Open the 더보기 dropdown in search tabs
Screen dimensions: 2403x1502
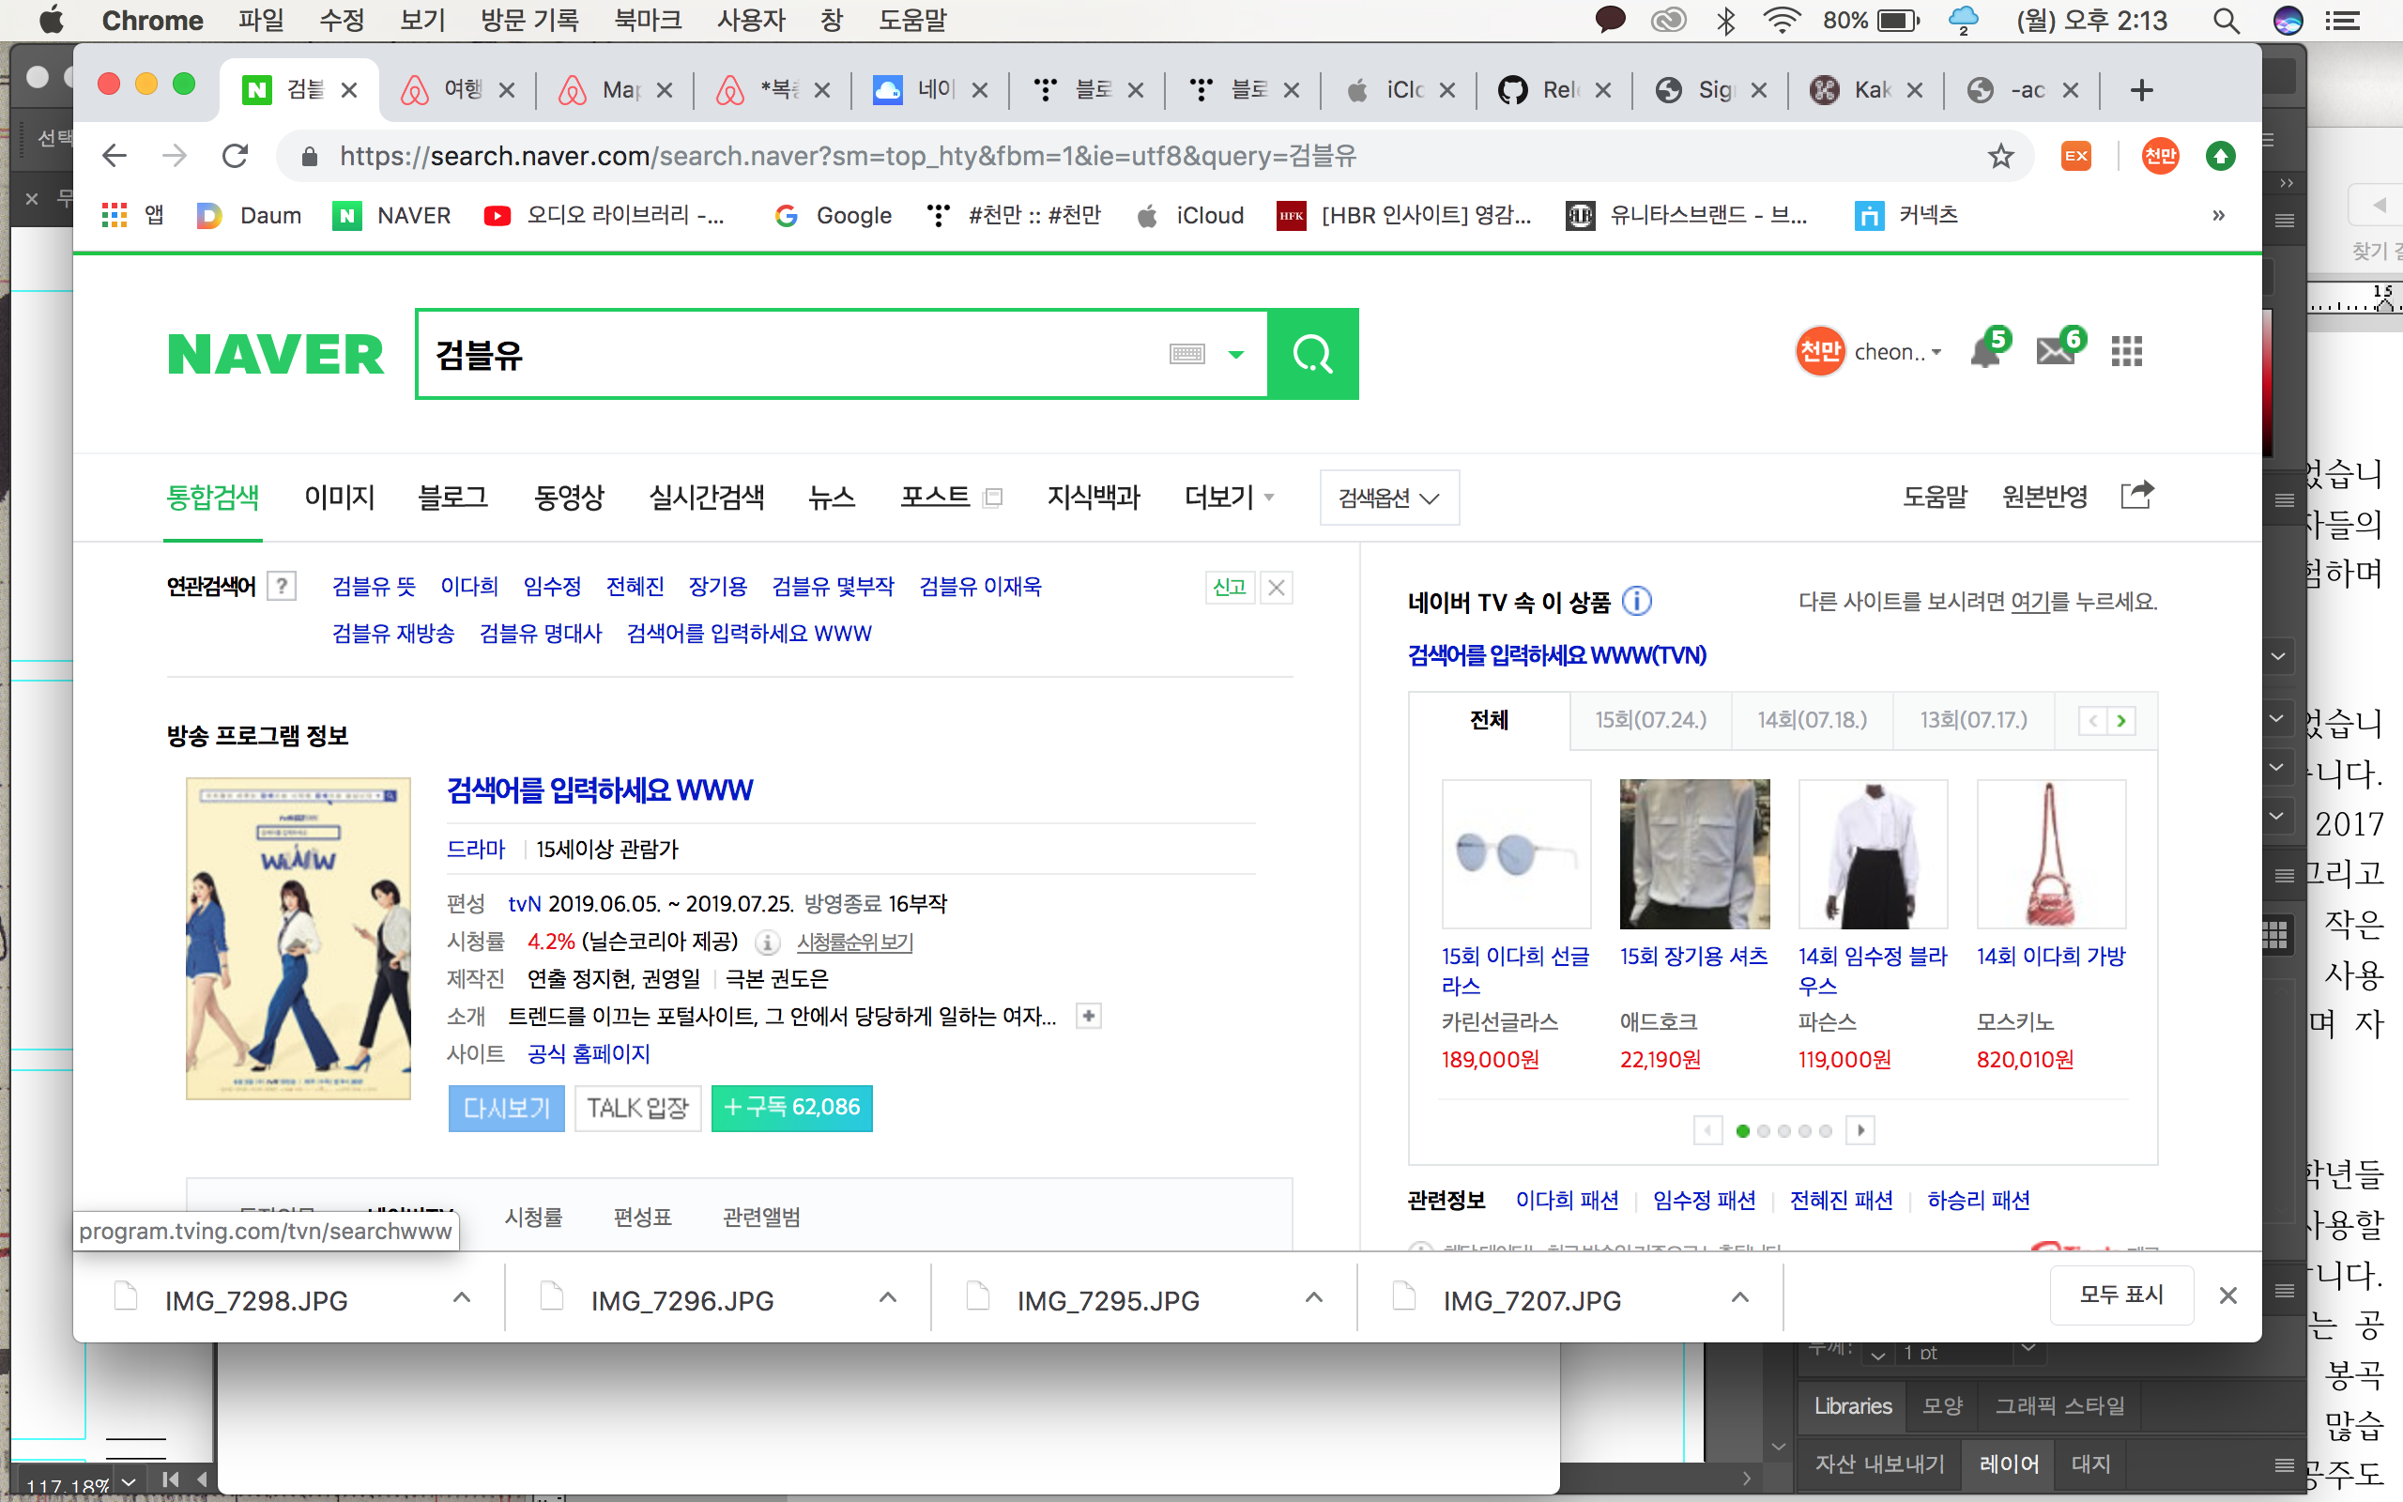(x=1230, y=497)
